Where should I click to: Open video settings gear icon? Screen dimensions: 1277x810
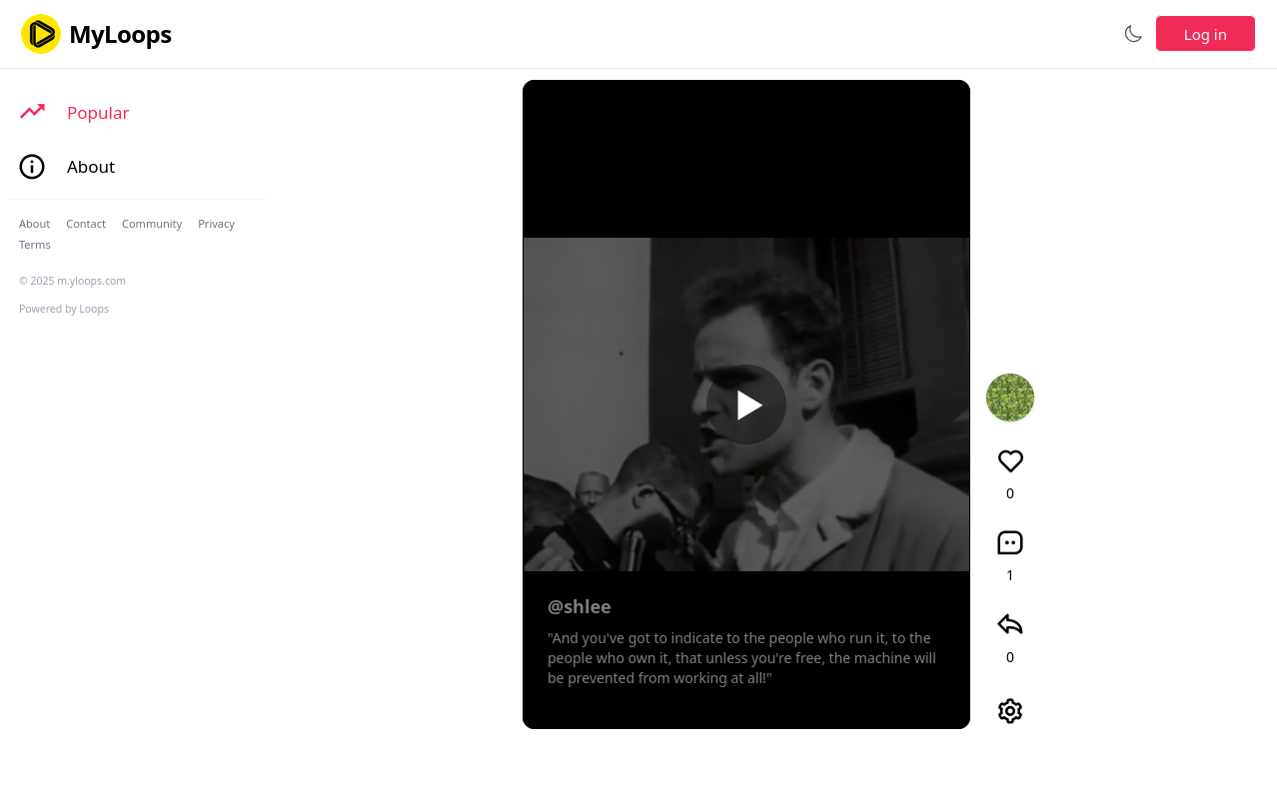1010,711
